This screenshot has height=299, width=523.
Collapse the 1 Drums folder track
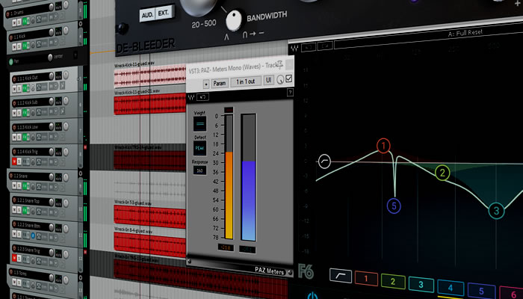tap(81, 17)
